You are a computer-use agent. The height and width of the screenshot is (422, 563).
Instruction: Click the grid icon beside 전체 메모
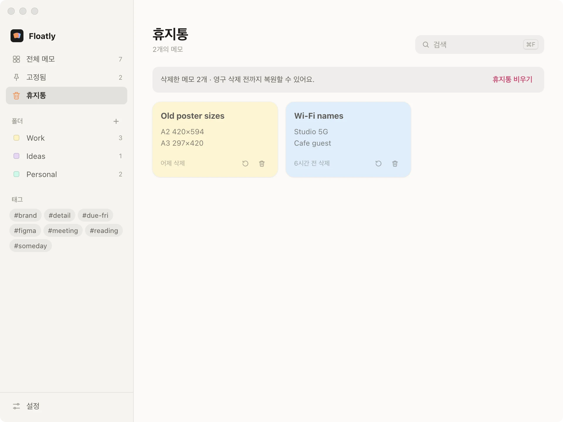pos(16,59)
